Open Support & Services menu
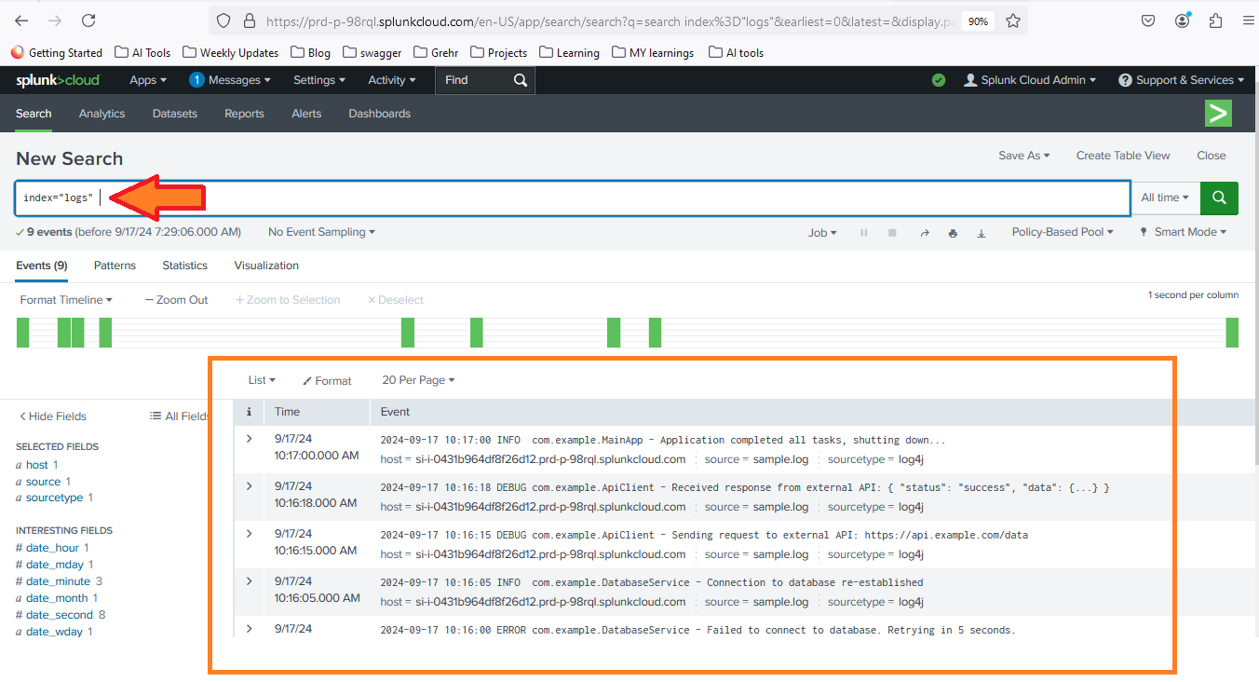This screenshot has height=682, width=1259. [1182, 80]
